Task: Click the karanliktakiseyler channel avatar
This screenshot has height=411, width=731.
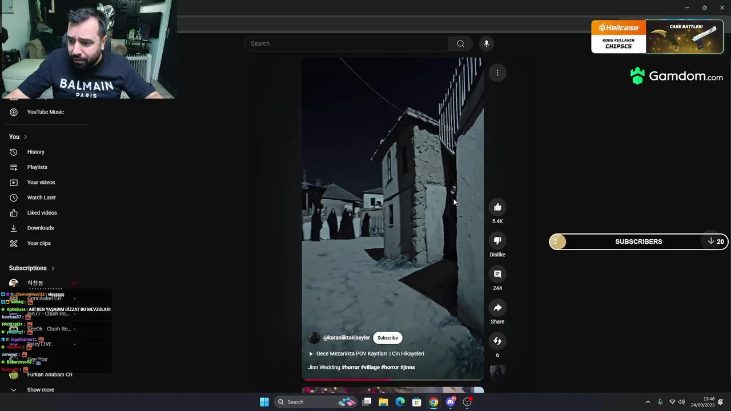Action: pos(314,338)
